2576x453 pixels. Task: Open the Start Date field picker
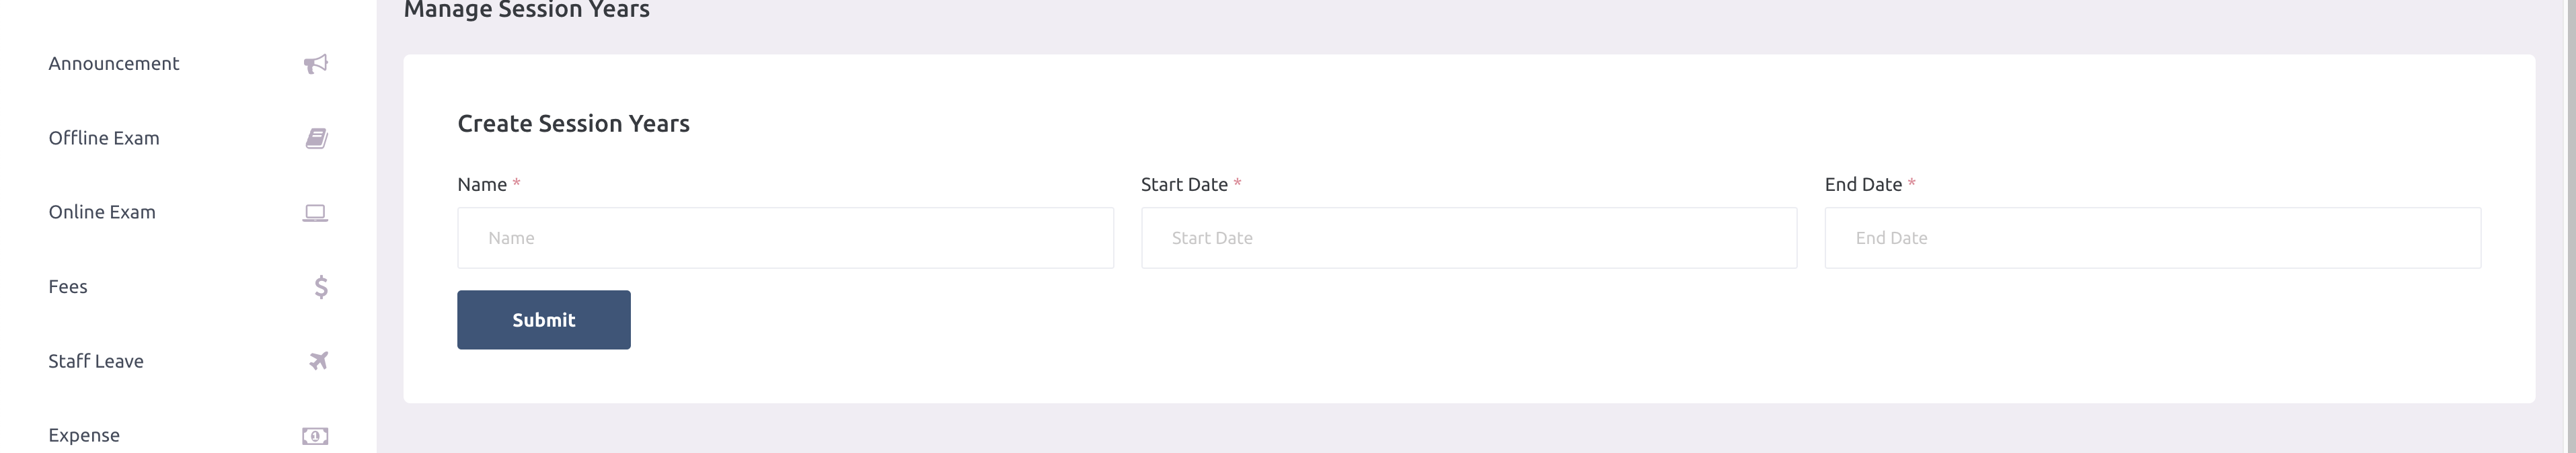tap(1469, 238)
